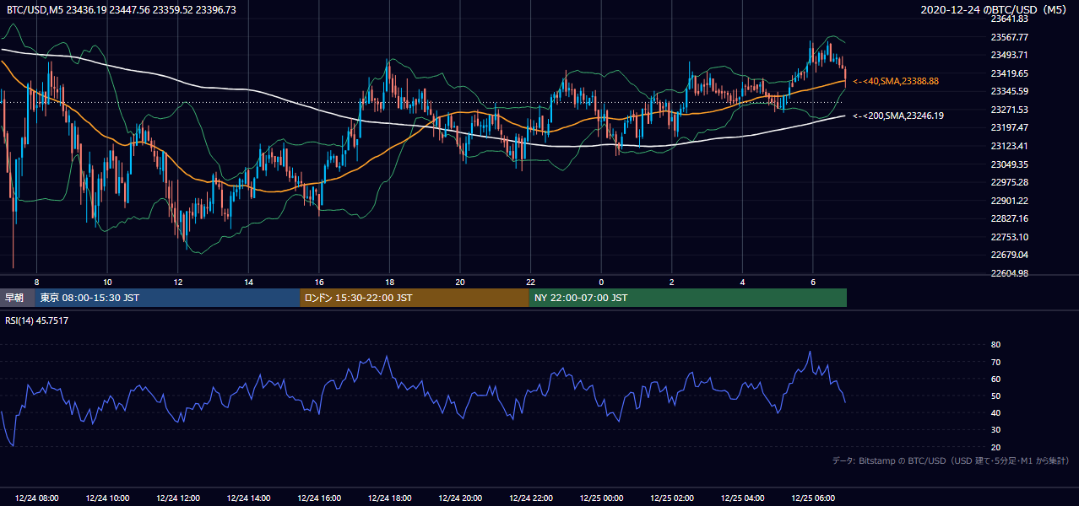Select the 200 SMA label reading 23246.19

pyautogui.click(x=898, y=116)
